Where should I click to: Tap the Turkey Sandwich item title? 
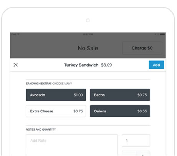tap(81, 65)
